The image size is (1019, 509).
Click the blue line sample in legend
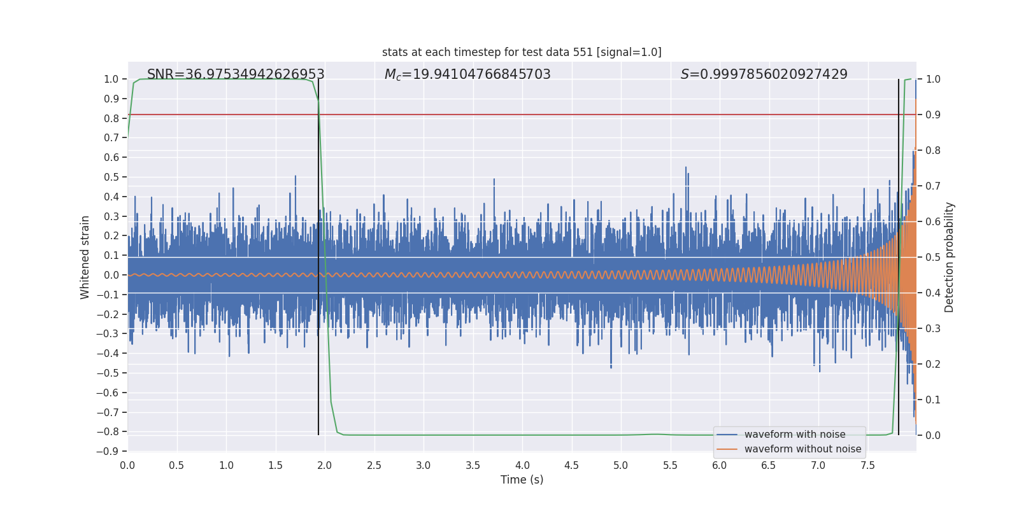coord(727,435)
